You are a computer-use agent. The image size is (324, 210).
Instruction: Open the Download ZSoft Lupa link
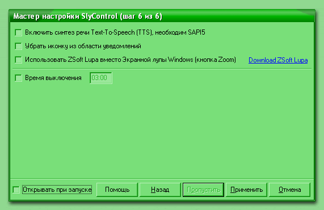pos(278,60)
